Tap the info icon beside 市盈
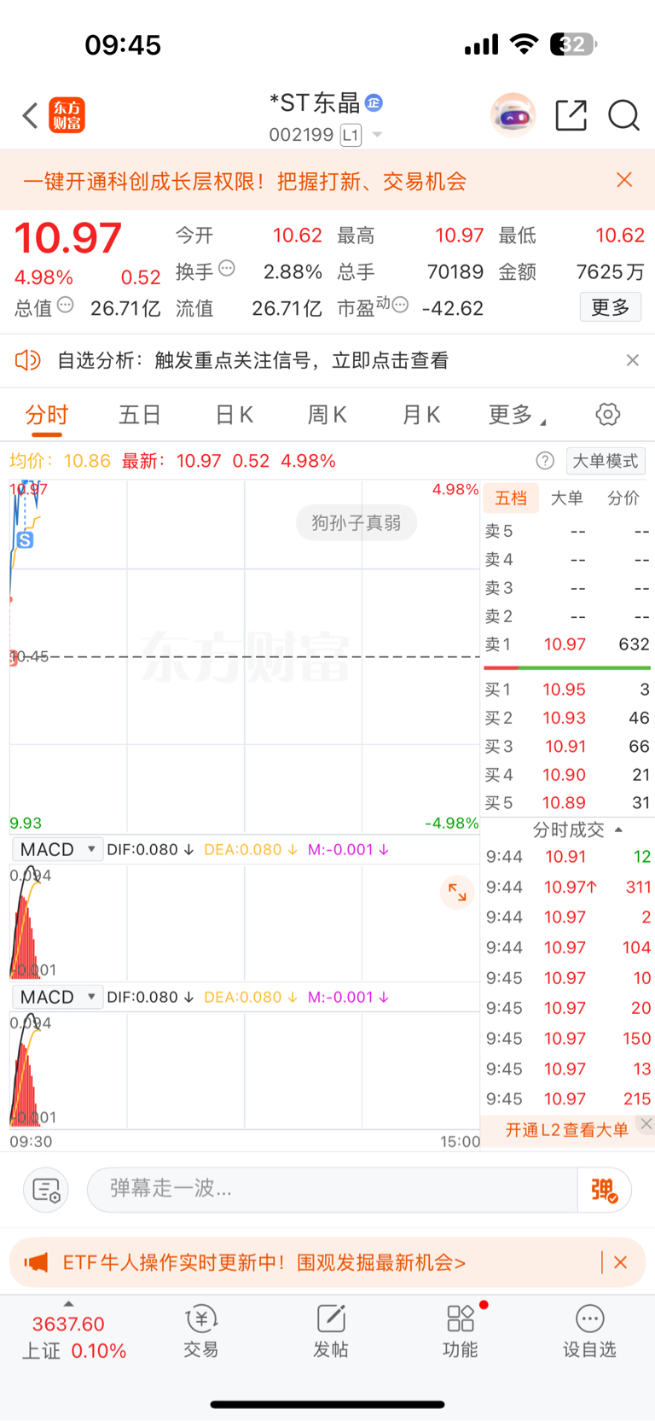The height and width of the screenshot is (1421, 655). pyautogui.click(x=400, y=305)
